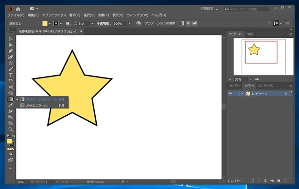Select the Type tool
This screenshot has width=299, height=189.
click(11, 75)
